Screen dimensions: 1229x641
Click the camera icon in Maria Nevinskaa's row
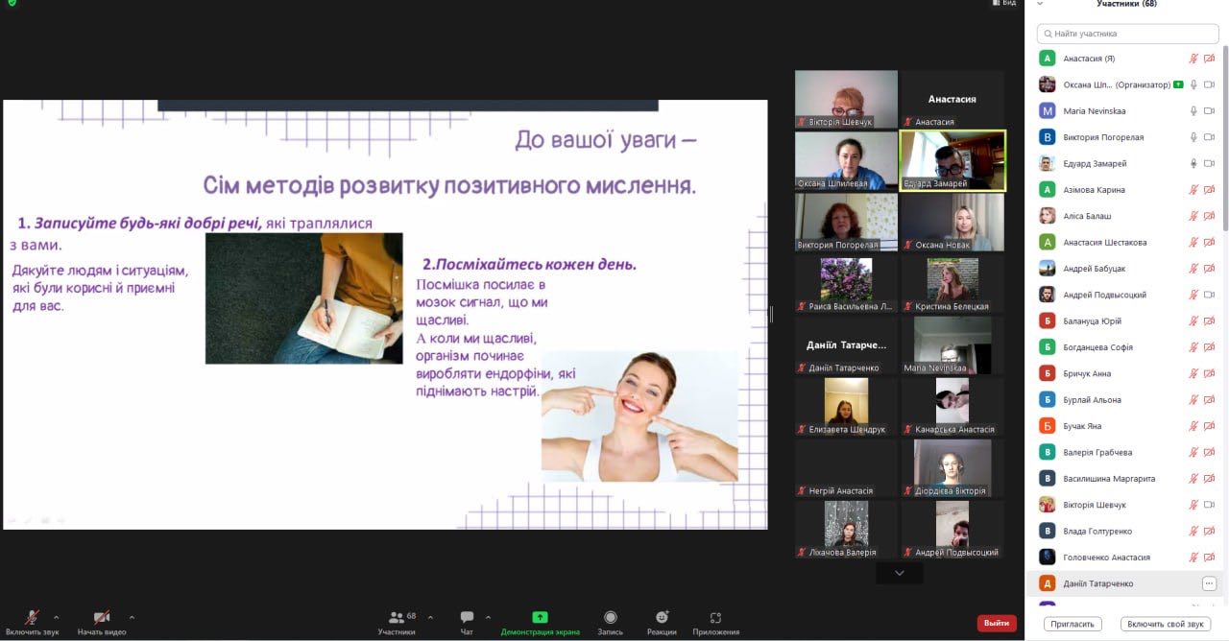pos(1210,111)
